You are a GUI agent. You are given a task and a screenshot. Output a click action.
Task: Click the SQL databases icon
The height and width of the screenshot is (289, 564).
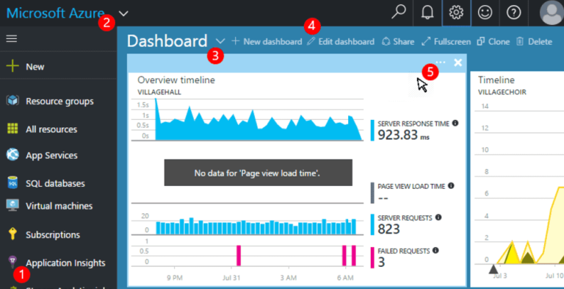click(12, 183)
